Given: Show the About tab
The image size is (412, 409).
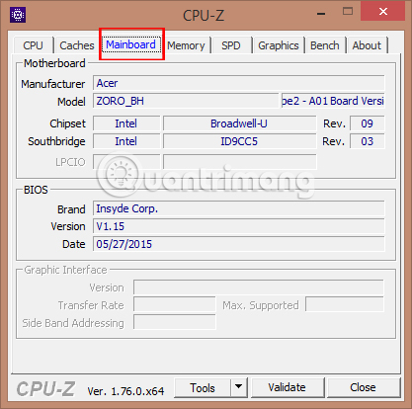Looking at the screenshot, I should coord(367,45).
